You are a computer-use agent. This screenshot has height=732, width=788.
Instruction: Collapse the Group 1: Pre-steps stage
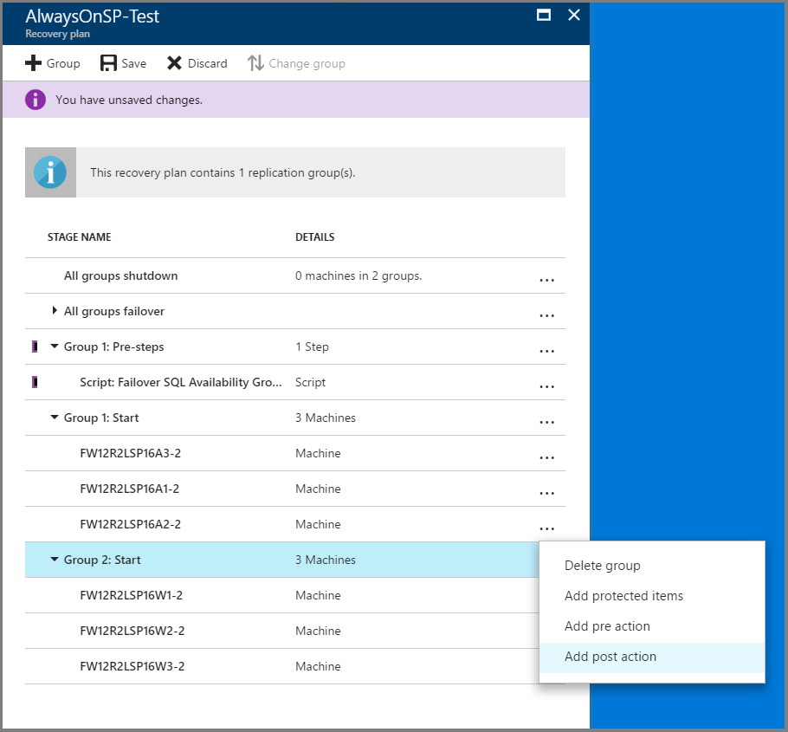[55, 347]
